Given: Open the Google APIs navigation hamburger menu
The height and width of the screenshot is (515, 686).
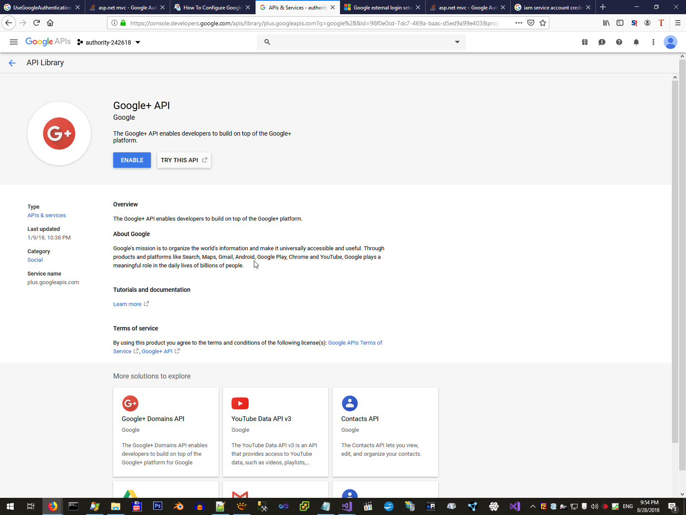Looking at the screenshot, I should click(x=14, y=42).
